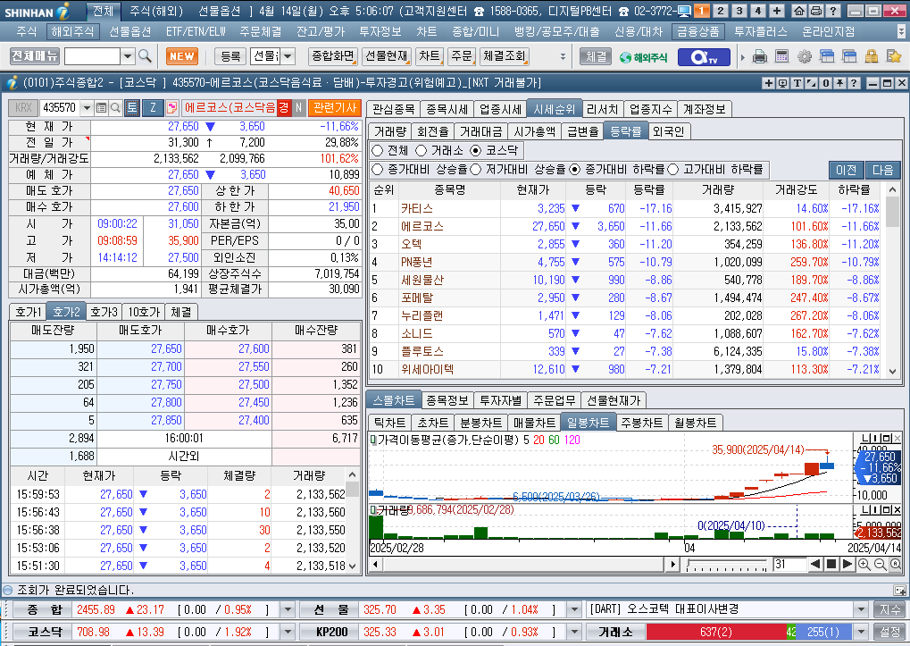This screenshot has width=910, height=646.
Task: Select 고가대비 하락률 radio option
Action: pos(673,170)
